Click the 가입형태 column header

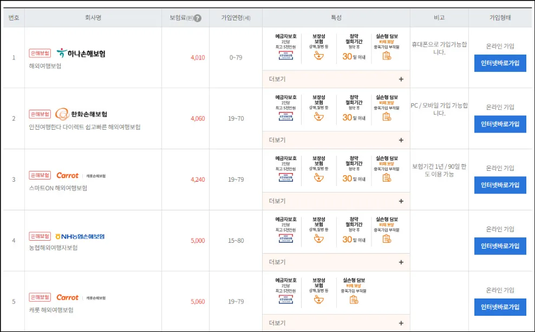[500, 18]
